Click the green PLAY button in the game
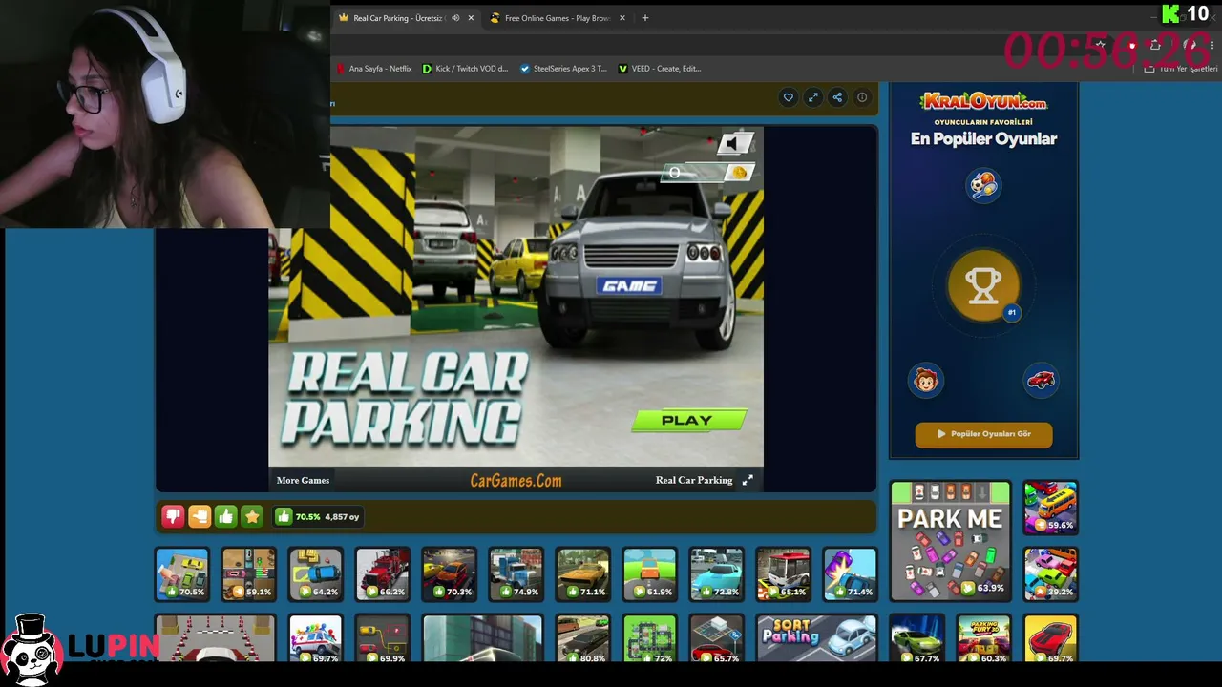 [x=687, y=420]
